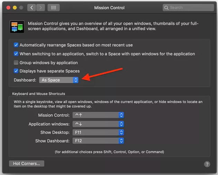
Task: Click the Application windows: label
Action: tap(49, 124)
